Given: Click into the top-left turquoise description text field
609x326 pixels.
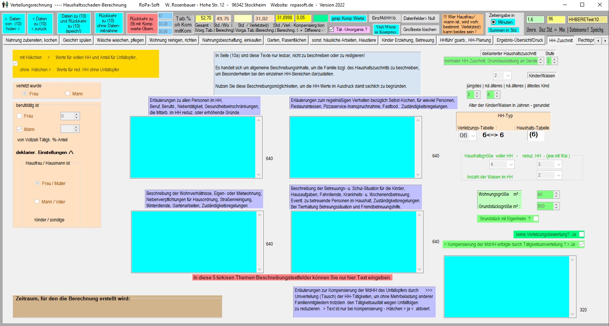Looking at the screenshot, I should click(193, 147).
